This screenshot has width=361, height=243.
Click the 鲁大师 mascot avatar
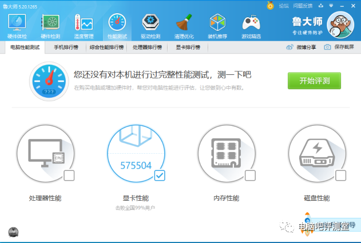[x=340, y=25]
